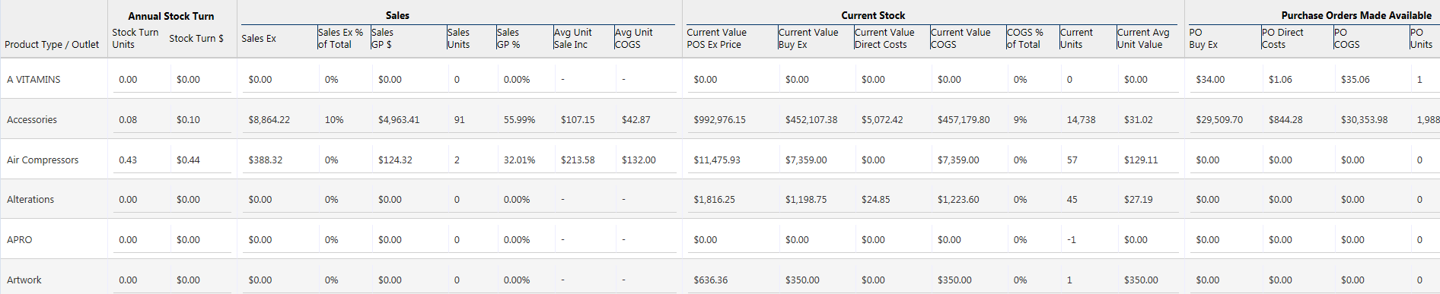1440x294 pixels.
Task: Select the Accessories Sales Ex value $8,864.22
Action: point(269,120)
